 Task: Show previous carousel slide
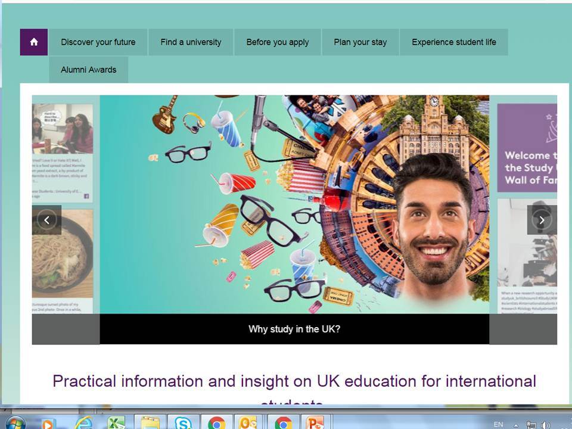(46, 220)
